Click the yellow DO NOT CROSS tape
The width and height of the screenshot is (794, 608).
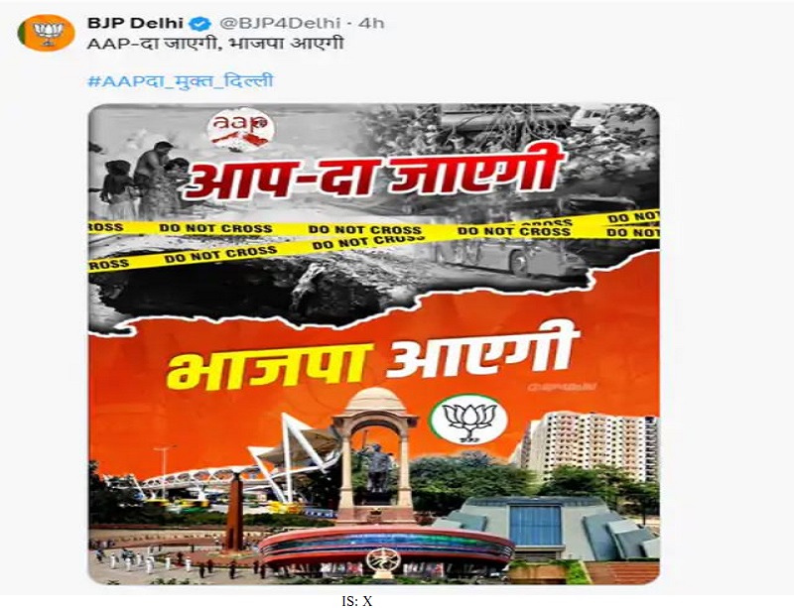(x=374, y=237)
